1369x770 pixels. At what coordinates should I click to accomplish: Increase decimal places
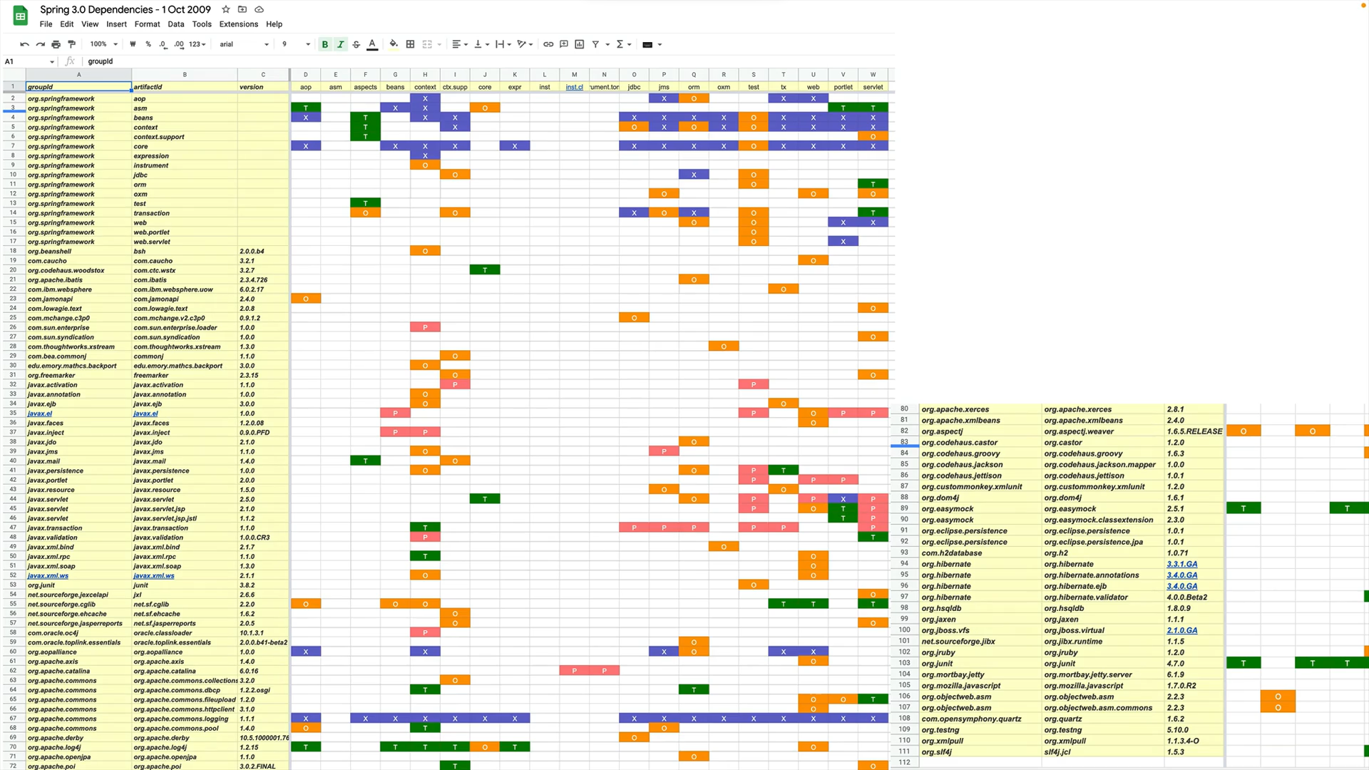[179, 44]
